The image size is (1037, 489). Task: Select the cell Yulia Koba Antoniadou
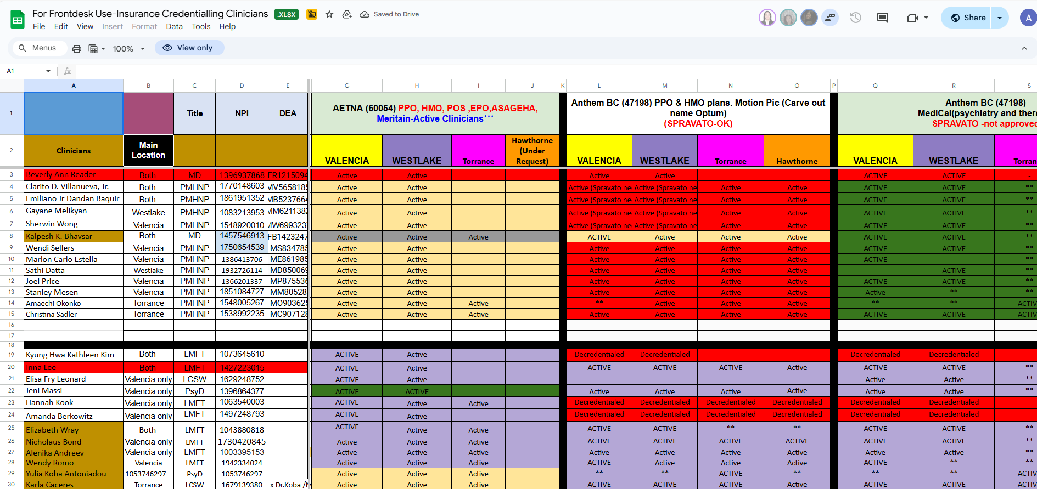click(74, 474)
